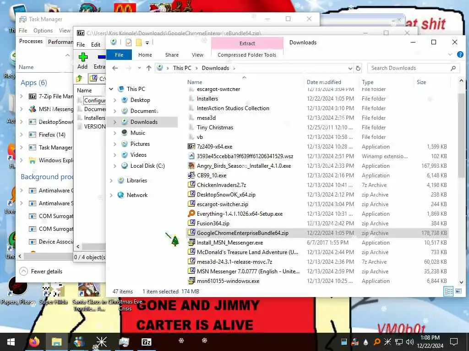Select the msn610155-windowsx.exe icon

tap(191, 281)
